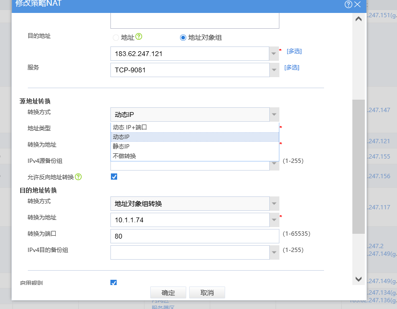Select the 地址 radio button
The width and height of the screenshot is (397, 309).
coord(116,37)
